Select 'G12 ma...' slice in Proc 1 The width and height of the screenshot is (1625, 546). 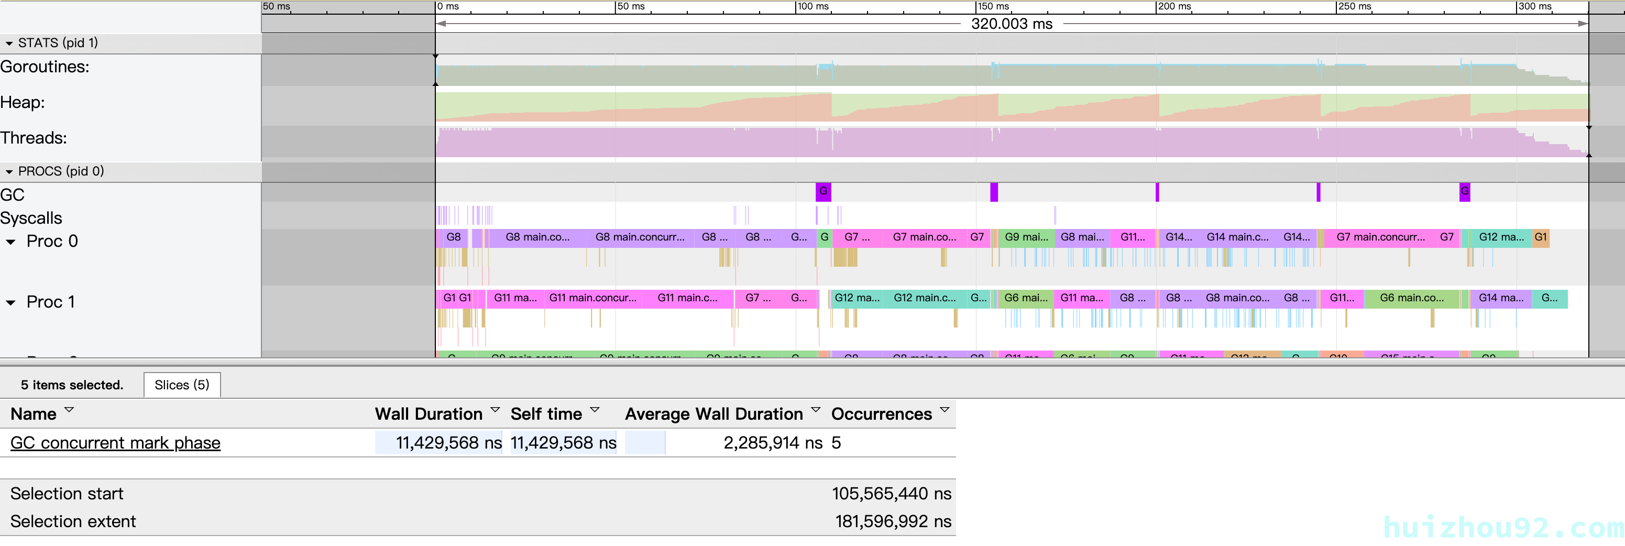point(857,299)
